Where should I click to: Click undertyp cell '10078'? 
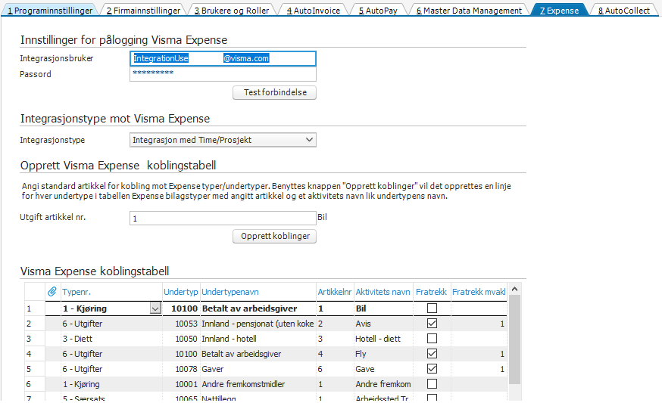click(181, 369)
